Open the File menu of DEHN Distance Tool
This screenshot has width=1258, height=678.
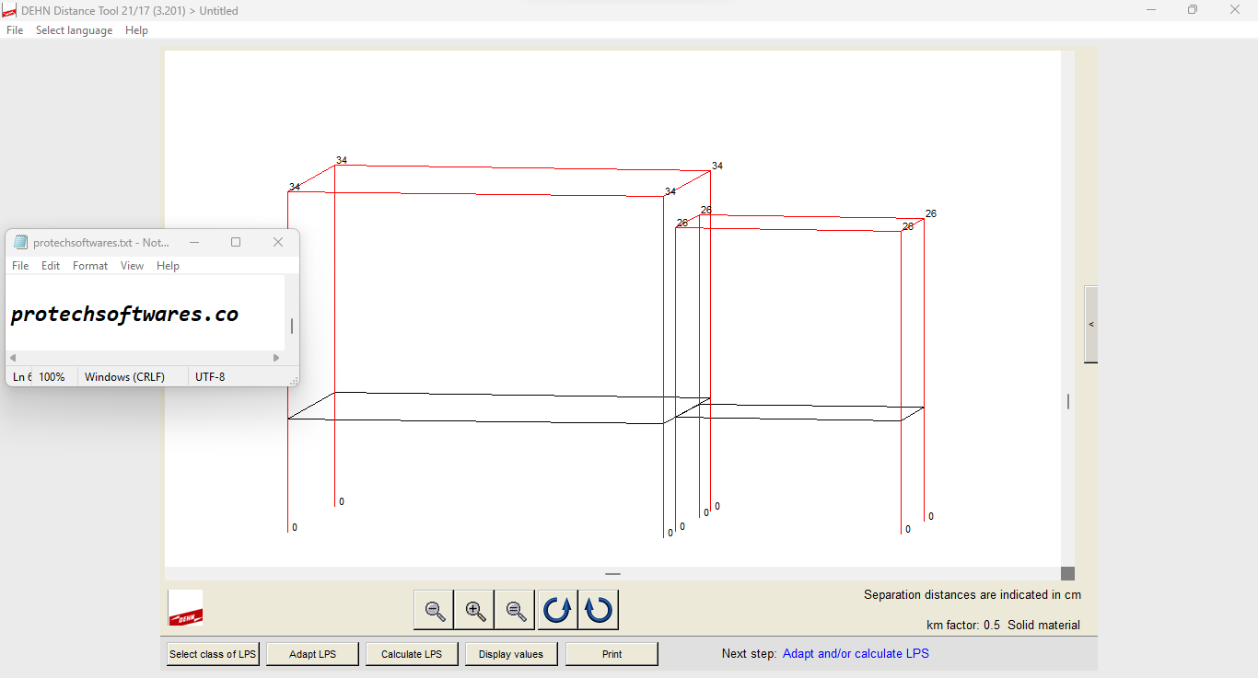pyautogui.click(x=15, y=30)
